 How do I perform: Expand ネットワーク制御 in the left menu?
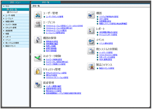pyautogui.click(x=4, y=25)
